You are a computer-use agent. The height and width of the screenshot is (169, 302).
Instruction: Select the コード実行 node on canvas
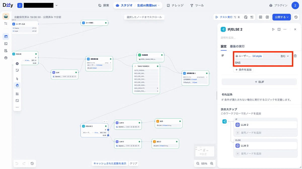(94, 23)
